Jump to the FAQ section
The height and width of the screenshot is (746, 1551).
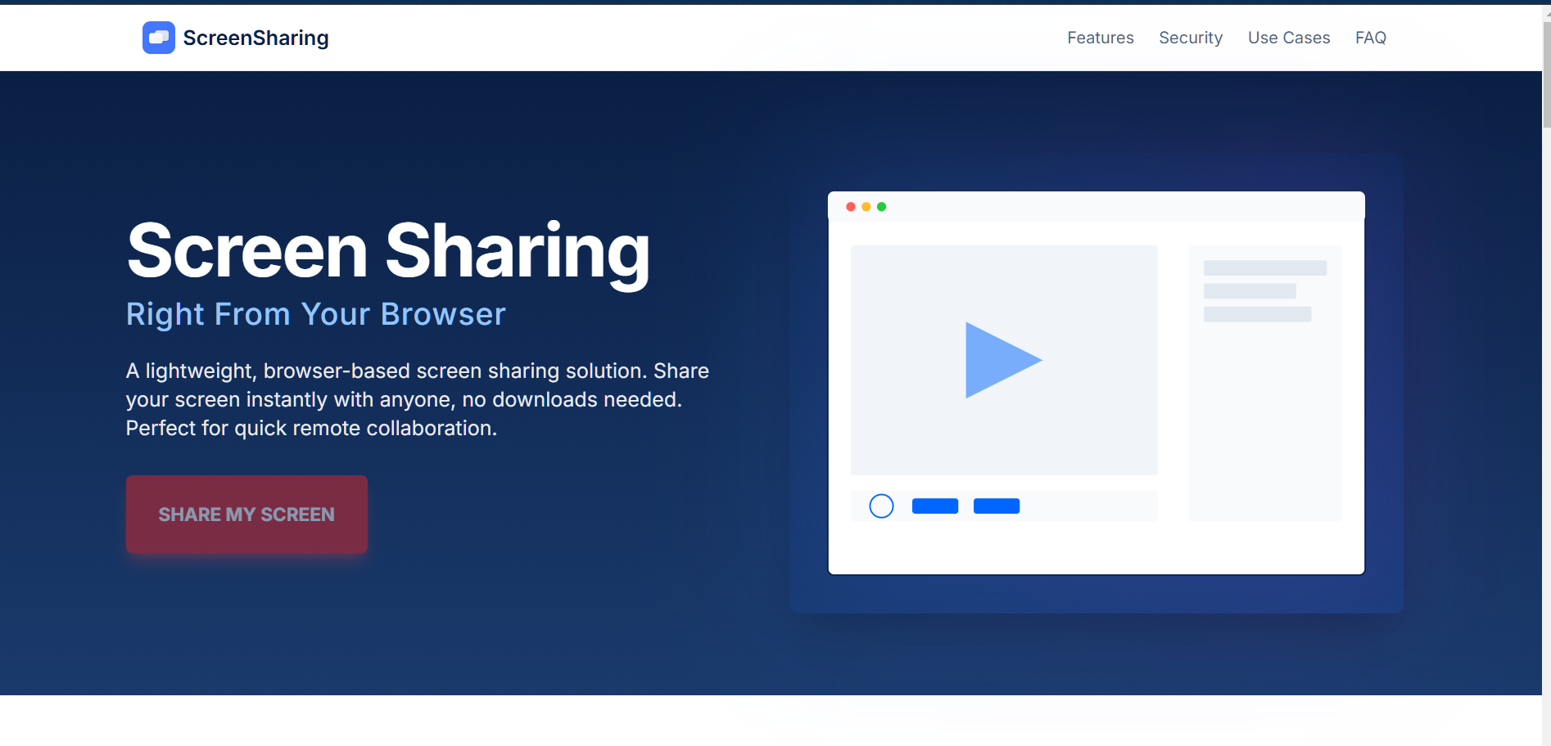coord(1370,38)
